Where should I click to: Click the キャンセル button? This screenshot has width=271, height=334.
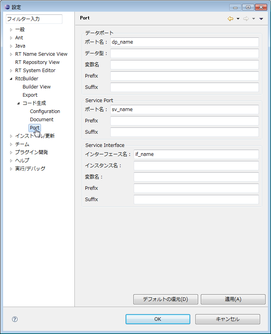(x=228, y=319)
